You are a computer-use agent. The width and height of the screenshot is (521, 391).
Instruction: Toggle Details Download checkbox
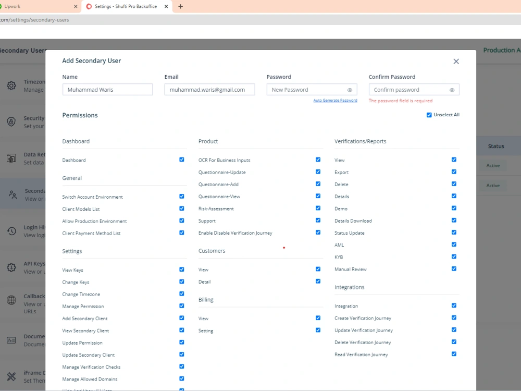pos(454,221)
